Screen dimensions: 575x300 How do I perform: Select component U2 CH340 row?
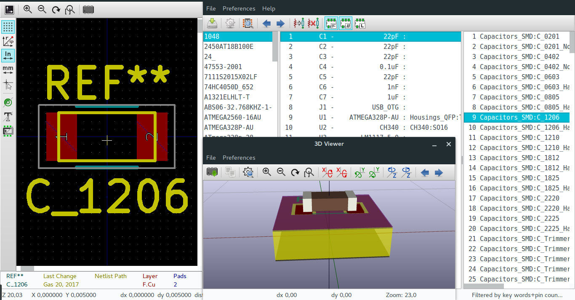[370, 128]
